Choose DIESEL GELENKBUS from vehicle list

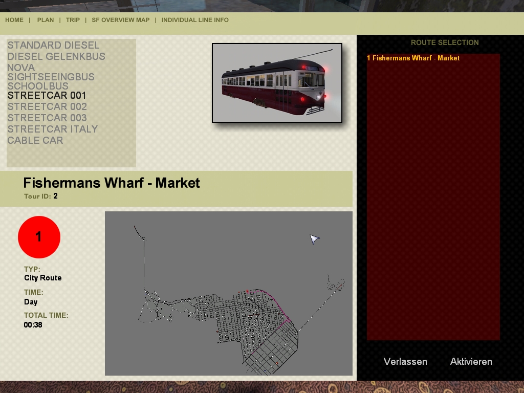click(56, 56)
